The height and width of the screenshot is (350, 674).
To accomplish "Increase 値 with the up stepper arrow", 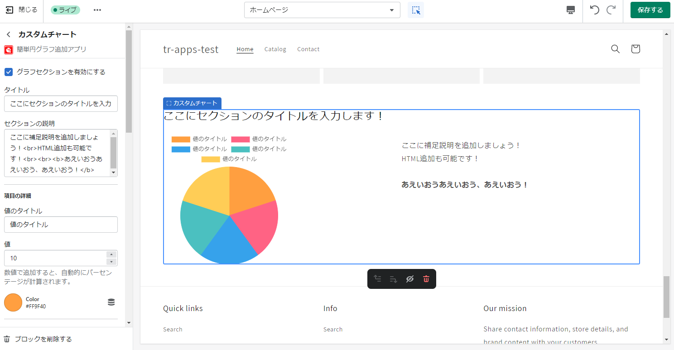I will pos(111,254).
